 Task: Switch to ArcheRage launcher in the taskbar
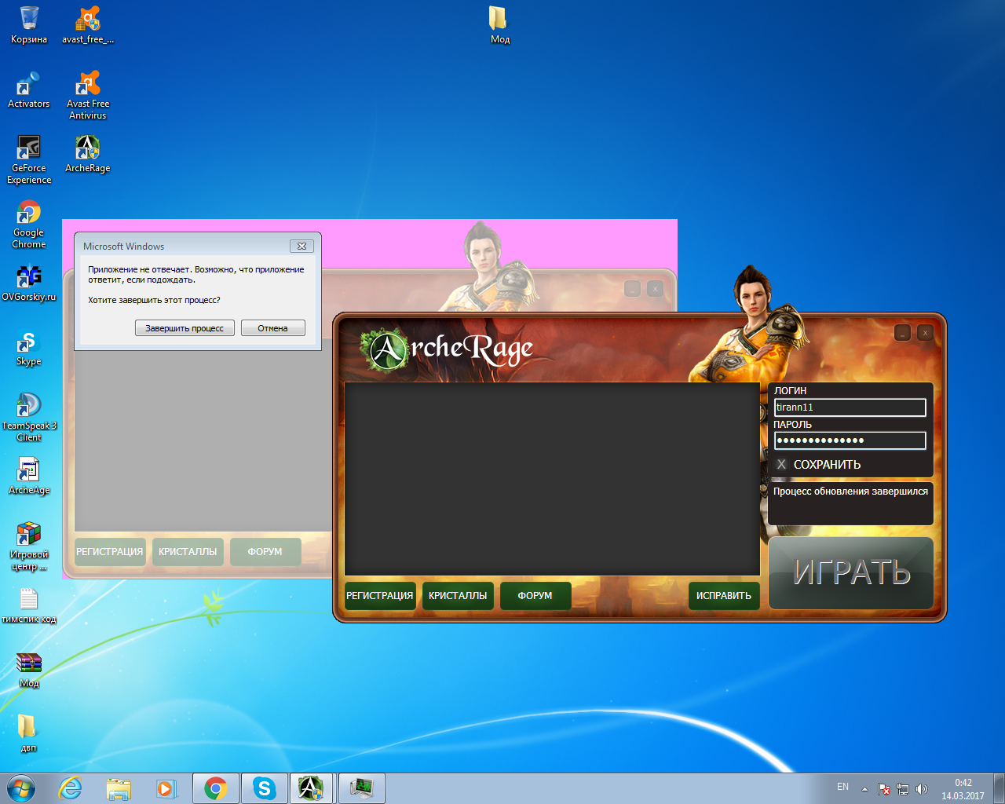312,788
